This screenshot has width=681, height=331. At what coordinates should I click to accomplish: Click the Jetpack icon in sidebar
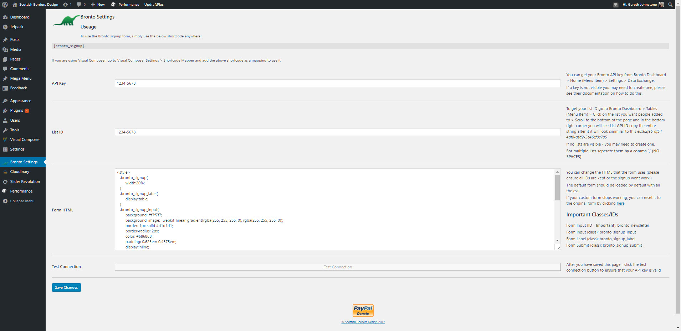5,27
